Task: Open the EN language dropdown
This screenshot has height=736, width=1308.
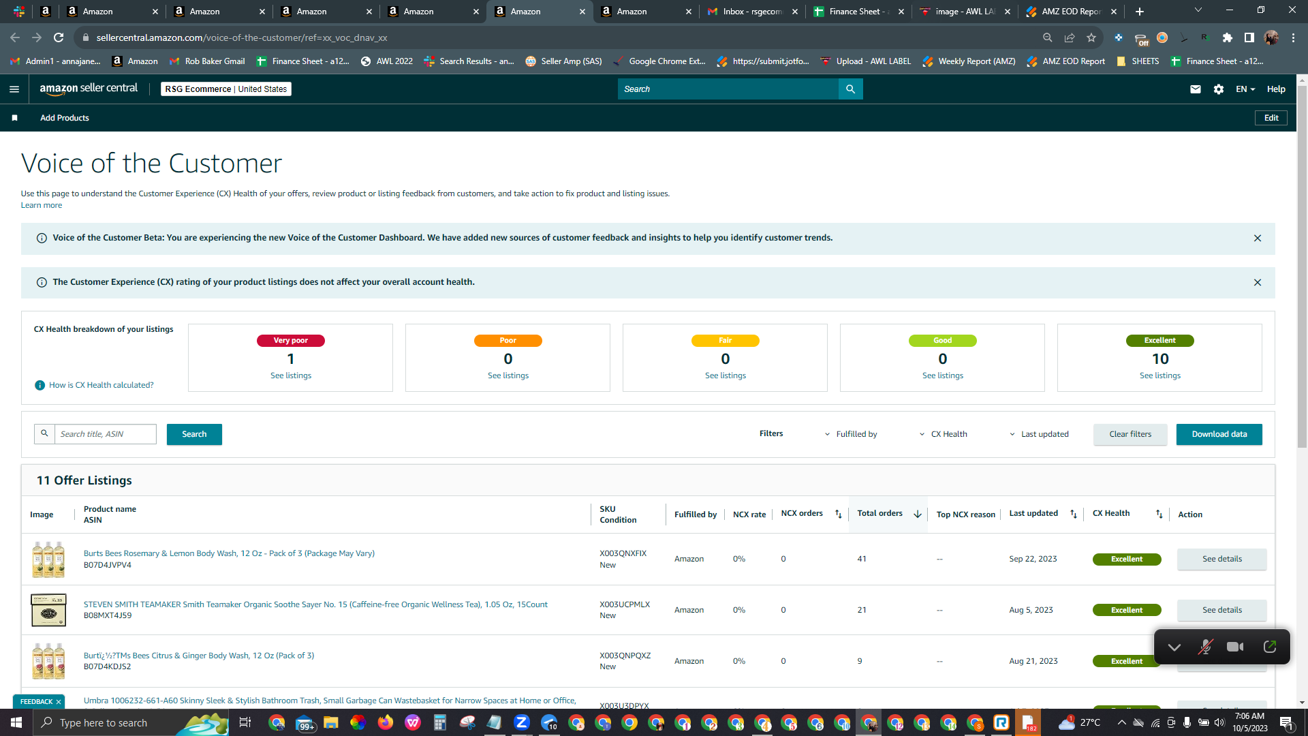Action: click(x=1245, y=89)
